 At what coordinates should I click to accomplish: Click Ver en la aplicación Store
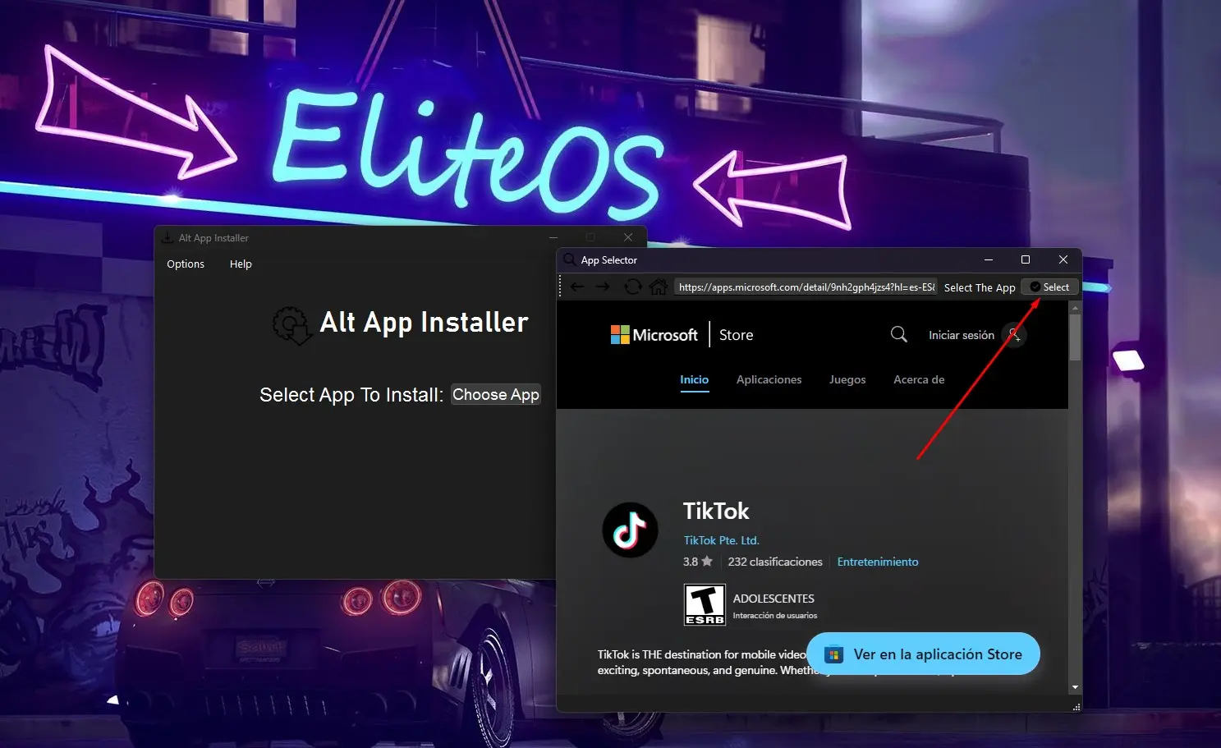click(x=923, y=654)
